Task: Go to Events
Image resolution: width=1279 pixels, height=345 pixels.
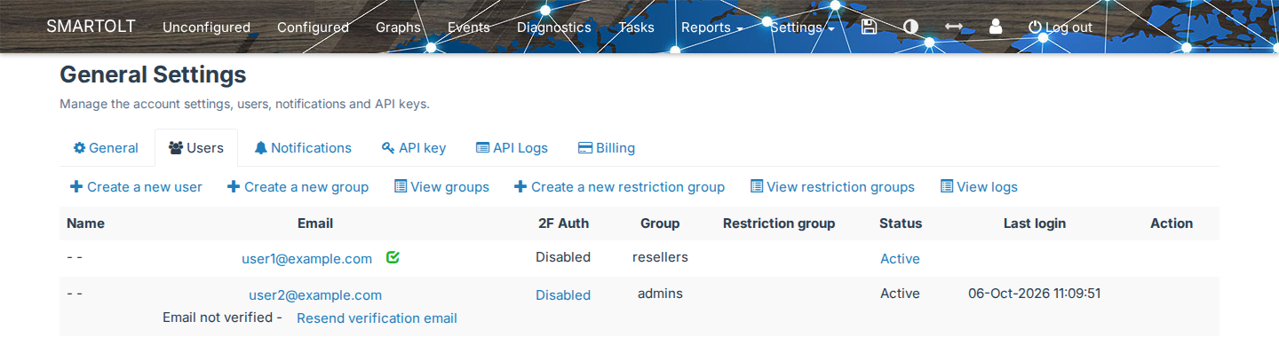Action: pos(469,27)
